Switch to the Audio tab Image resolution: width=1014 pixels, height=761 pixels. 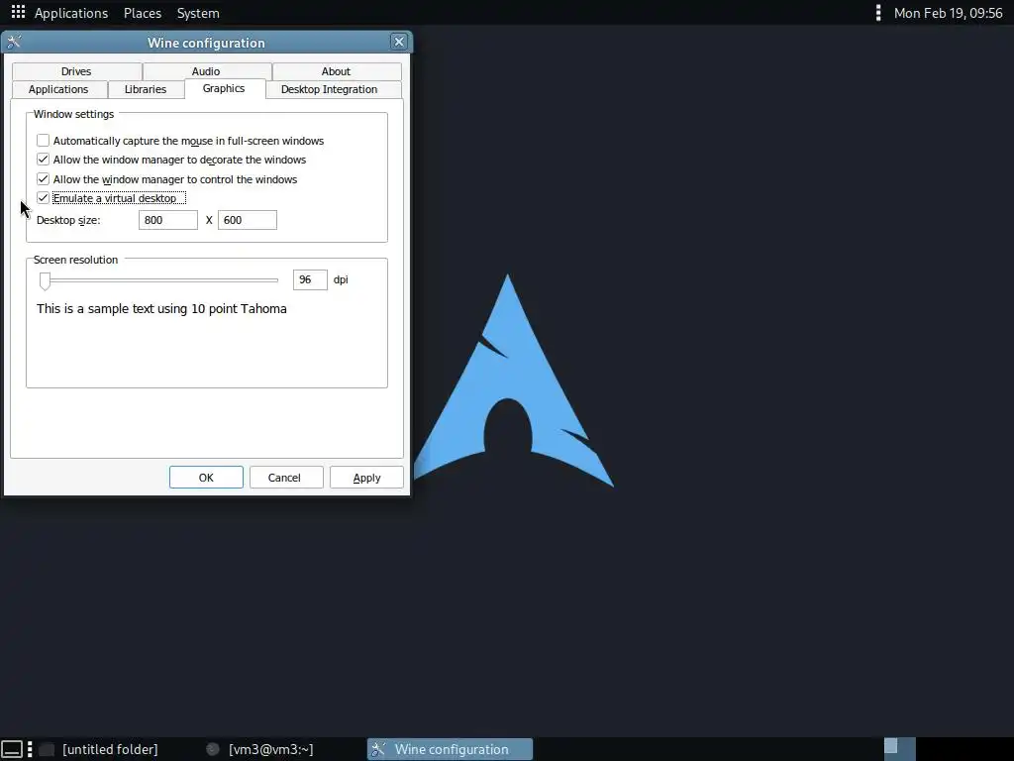click(x=206, y=71)
